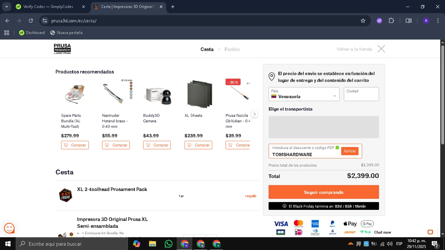Open the Pedido step
This screenshot has height=250, width=445.
point(232,49)
